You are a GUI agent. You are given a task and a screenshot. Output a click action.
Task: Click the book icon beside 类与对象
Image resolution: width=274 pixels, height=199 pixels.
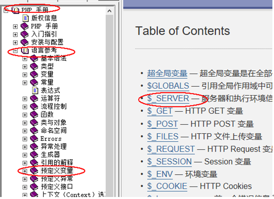pos(34,123)
